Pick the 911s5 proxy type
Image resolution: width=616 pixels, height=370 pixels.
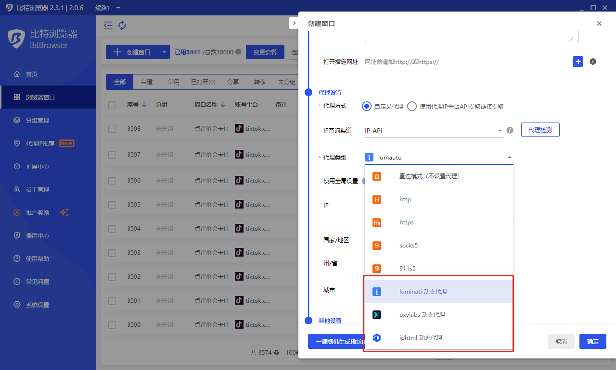(x=407, y=269)
